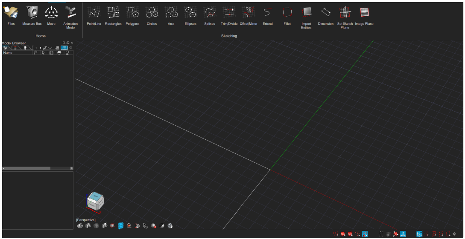Click the camera column header in Model Browser

51,53
